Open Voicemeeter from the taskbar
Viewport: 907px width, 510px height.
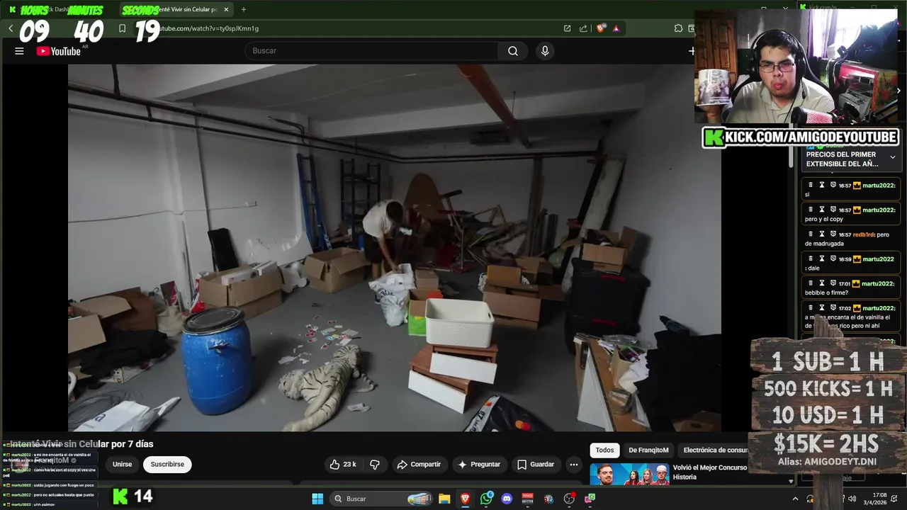pos(528,499)
